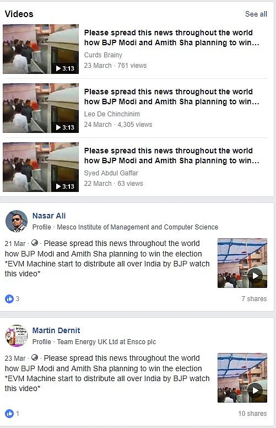View the 10 shares count

pyautogui.click(x=252, y=414)
